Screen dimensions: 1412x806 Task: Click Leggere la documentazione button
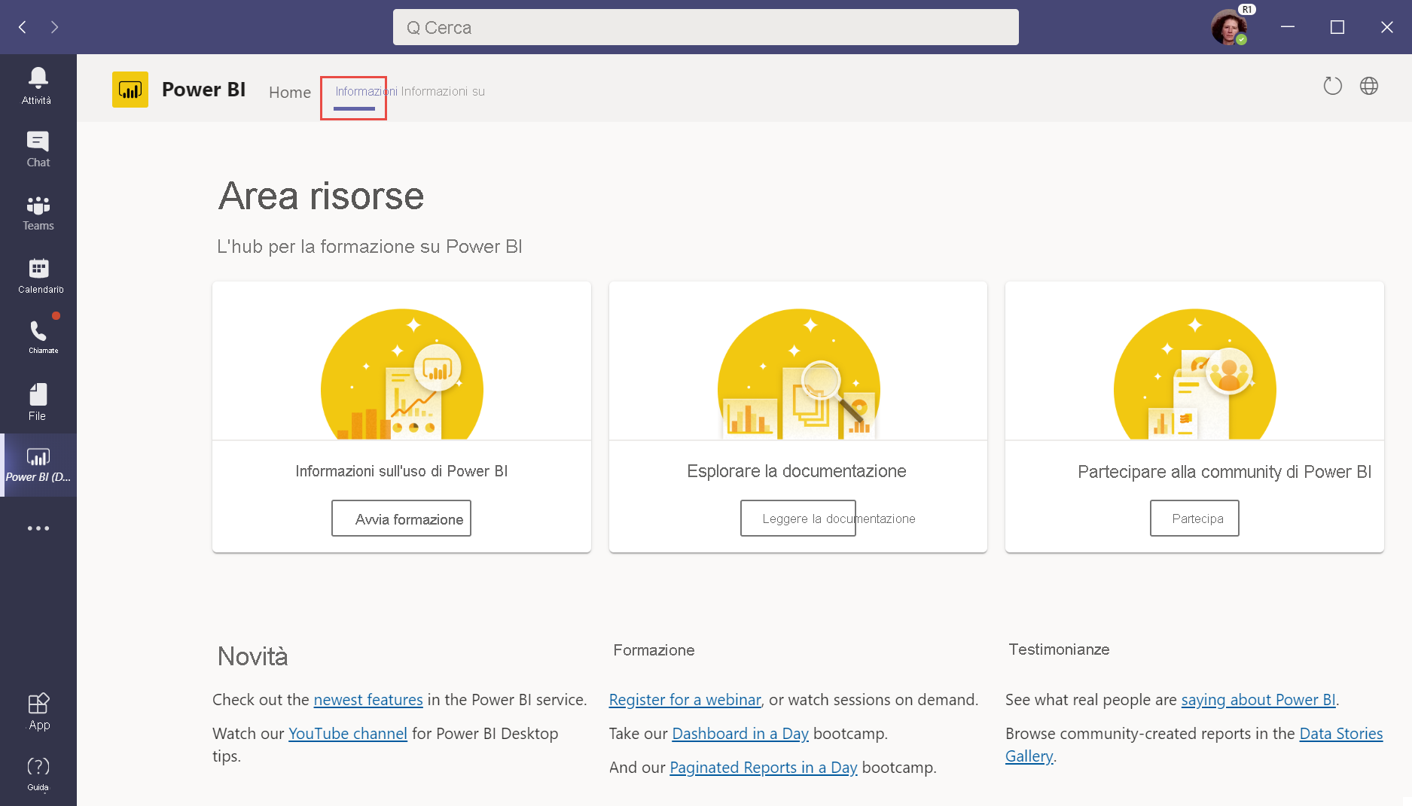[x=798, y=519]
